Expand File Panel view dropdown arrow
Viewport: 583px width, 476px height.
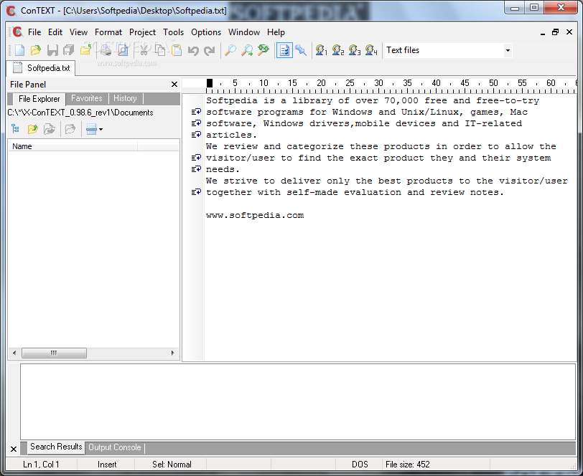pos(101,129)
